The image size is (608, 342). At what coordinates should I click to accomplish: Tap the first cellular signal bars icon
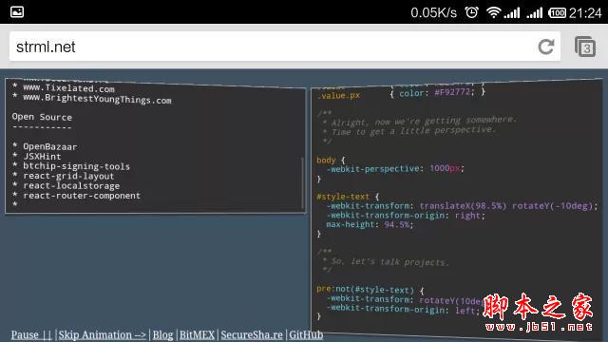tap(512, 13)
